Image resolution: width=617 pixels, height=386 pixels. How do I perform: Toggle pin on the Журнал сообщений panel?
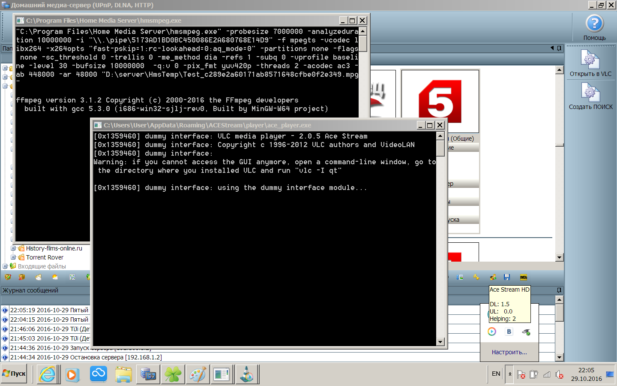coord(559,290)
